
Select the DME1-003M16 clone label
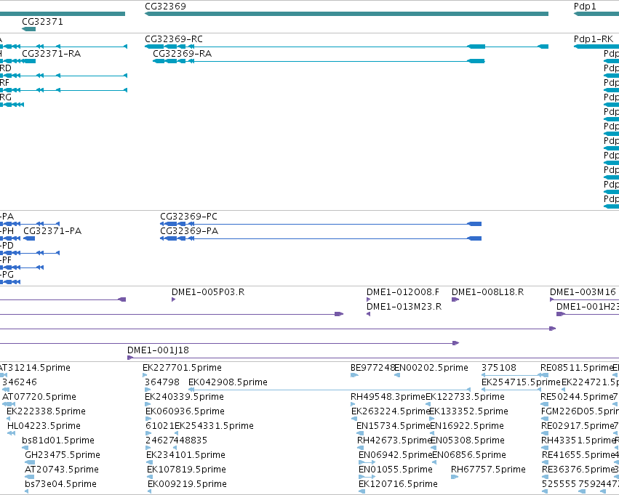[583, 292]
